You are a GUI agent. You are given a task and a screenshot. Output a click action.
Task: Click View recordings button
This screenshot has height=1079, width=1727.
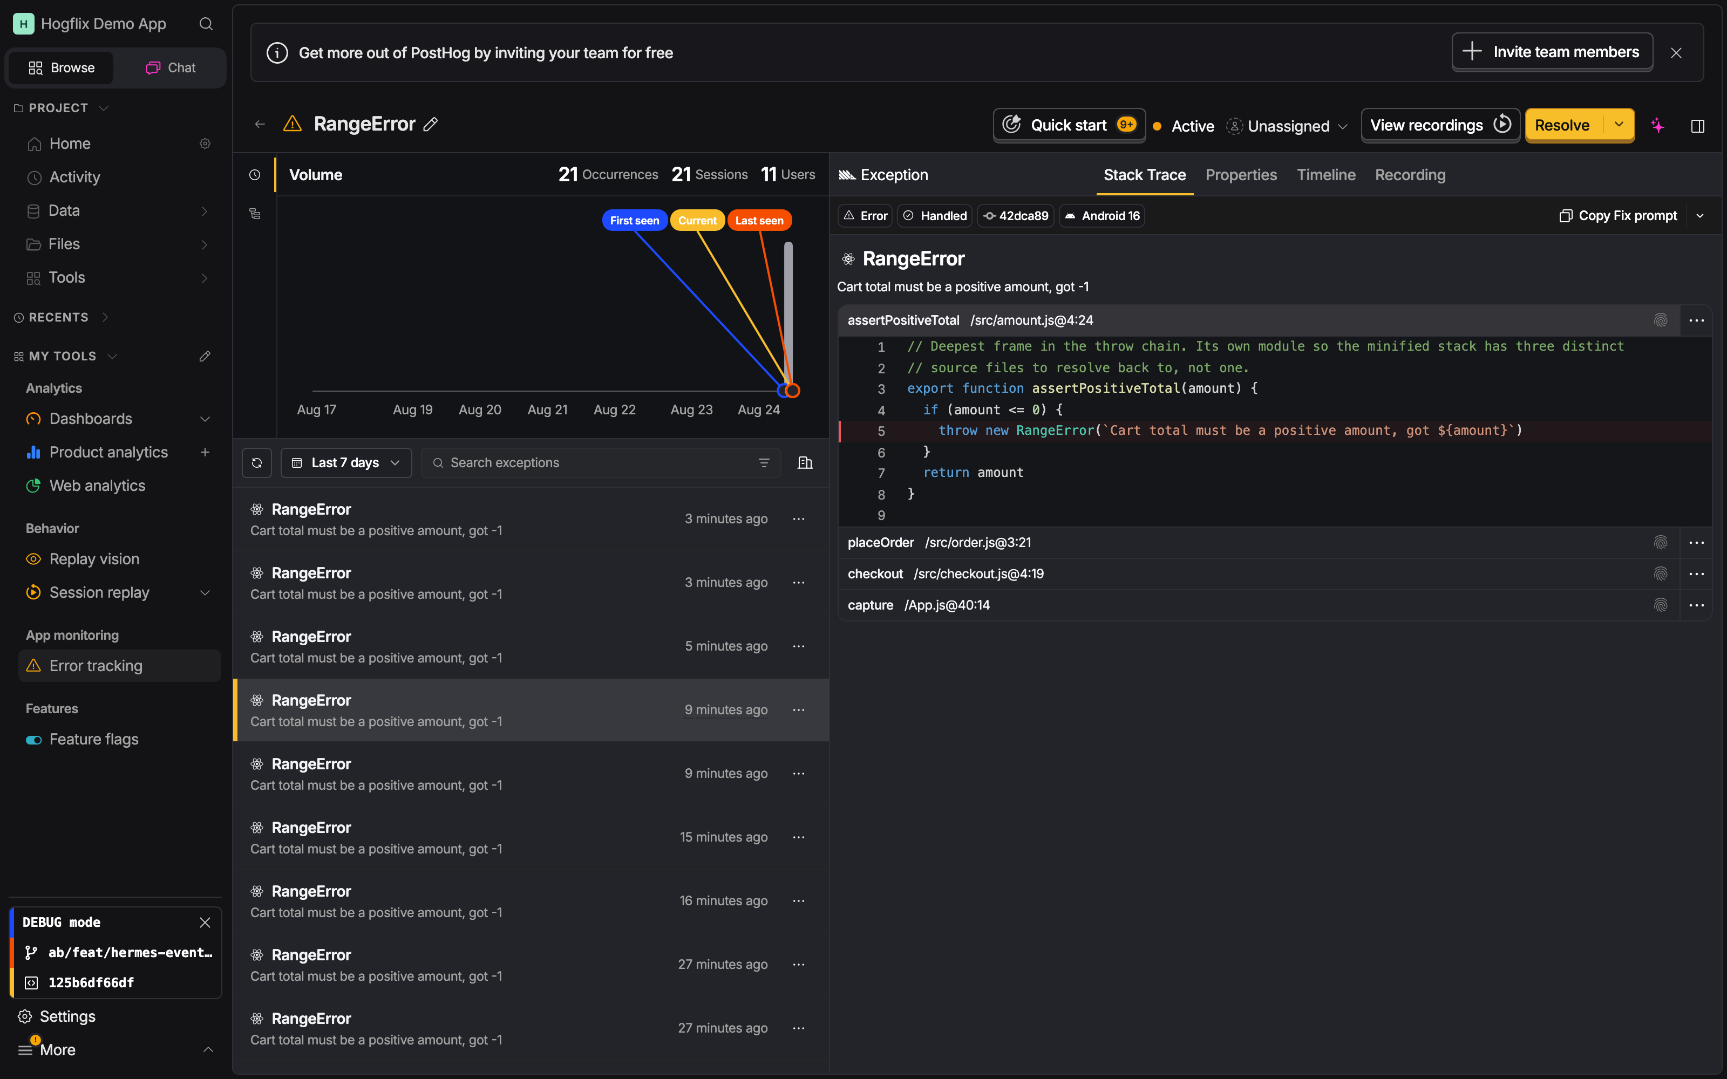[x=1440, y=125]
